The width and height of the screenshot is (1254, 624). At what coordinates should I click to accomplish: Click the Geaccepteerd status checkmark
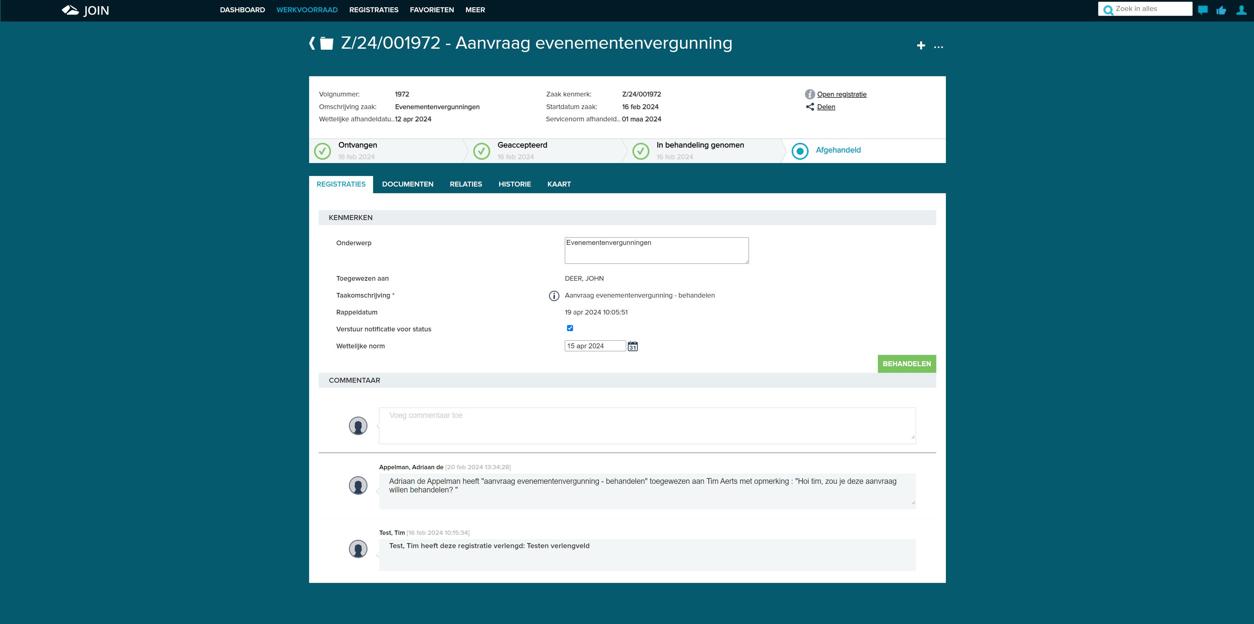(482, 151)
